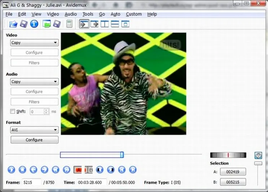Screen dimensions: 268x192
Task: Toggle the input view mode button
Action: tap(84, 24)
